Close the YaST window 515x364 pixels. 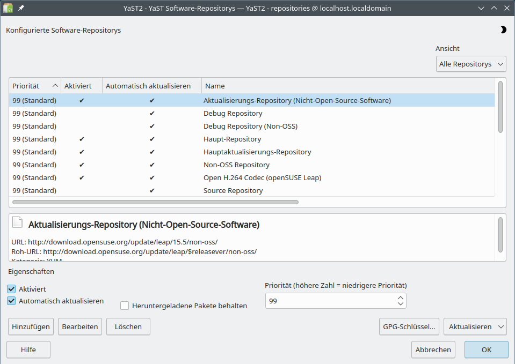pyautogui.click(x=507, y=8)
